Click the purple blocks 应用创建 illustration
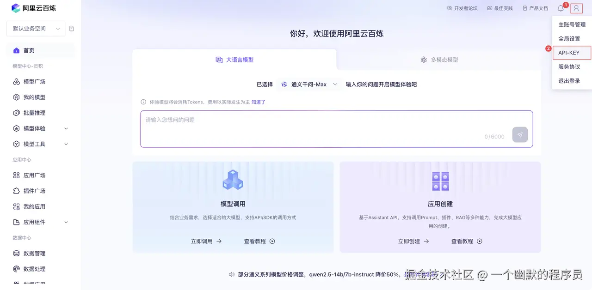Image resolution: width=592 pixels, height=290 pixels. [440, 181]
